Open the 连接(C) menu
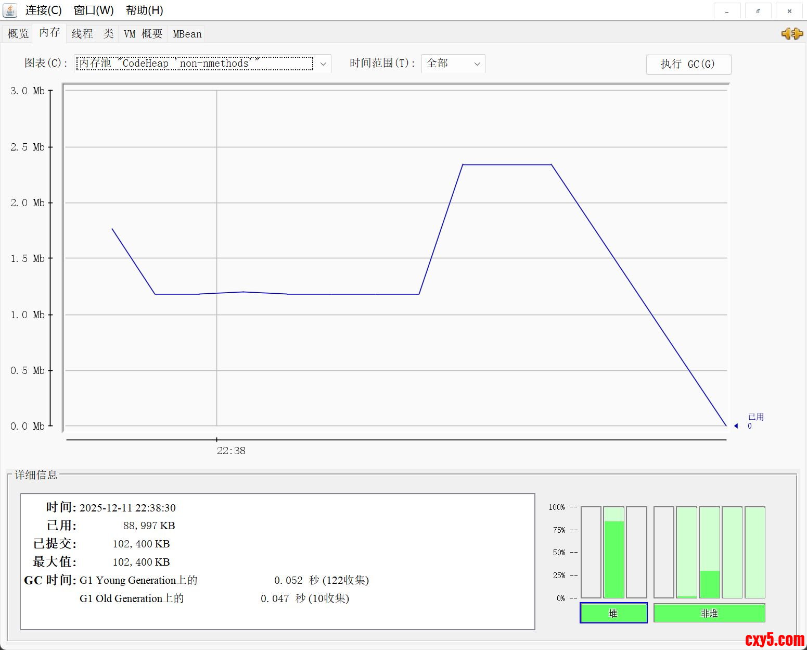This screenshot has width=807, height=650. (43, 10)
